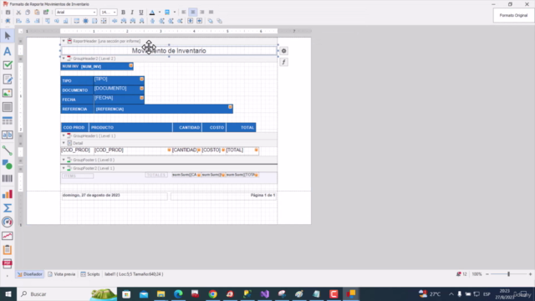Adjust the zoom slider handle
This screenshot has height=301, width=535.
tap(509, 274)
